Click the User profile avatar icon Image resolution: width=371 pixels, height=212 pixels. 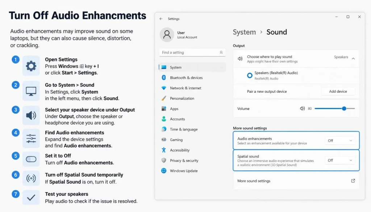coord(167,34)
